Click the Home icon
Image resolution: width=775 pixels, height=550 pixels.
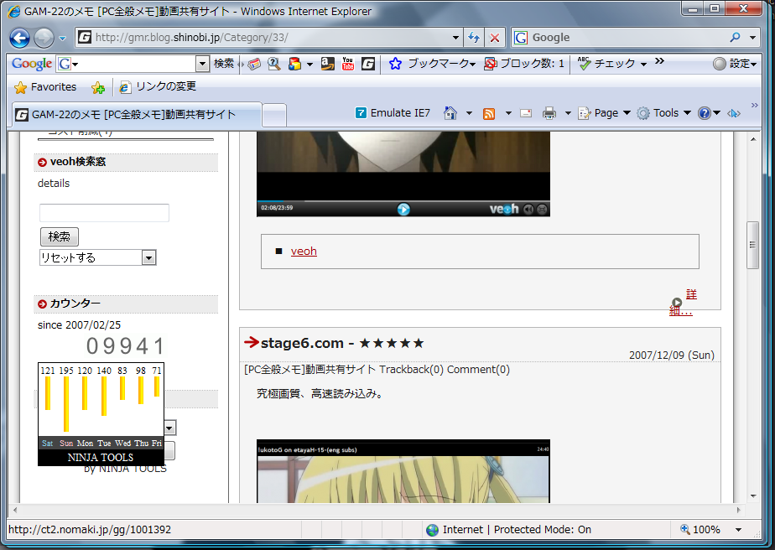(450, 113)
